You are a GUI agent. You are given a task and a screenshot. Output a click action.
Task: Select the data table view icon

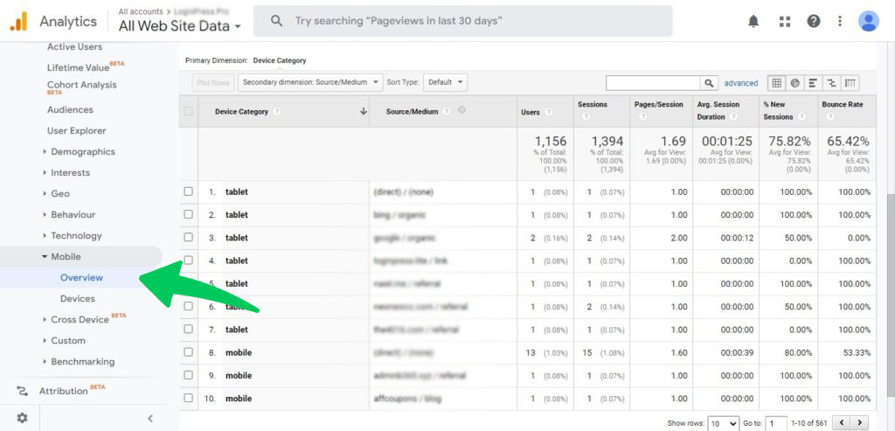[x=776, y=83]
